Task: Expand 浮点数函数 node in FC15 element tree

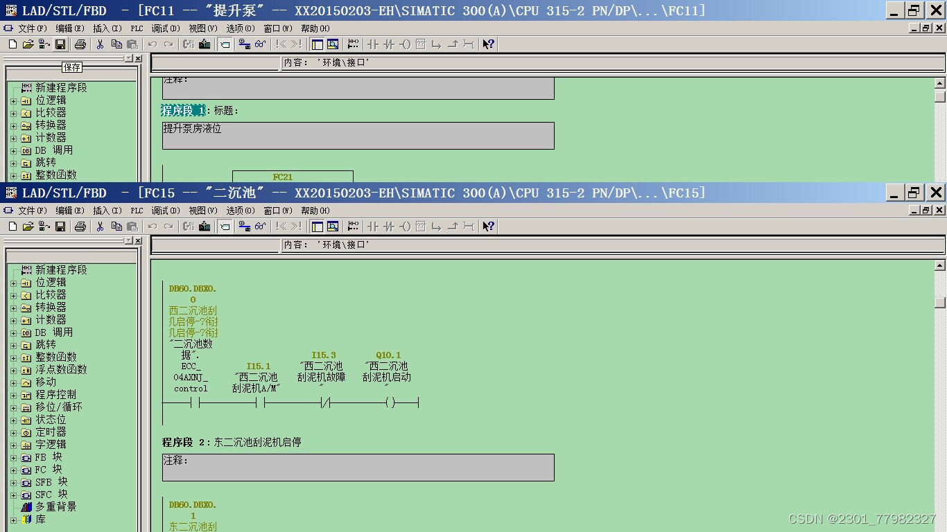Action: coord(13,370)
